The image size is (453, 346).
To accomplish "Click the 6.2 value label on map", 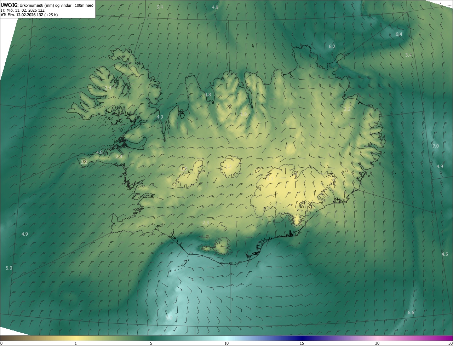I will click(332, 46).
